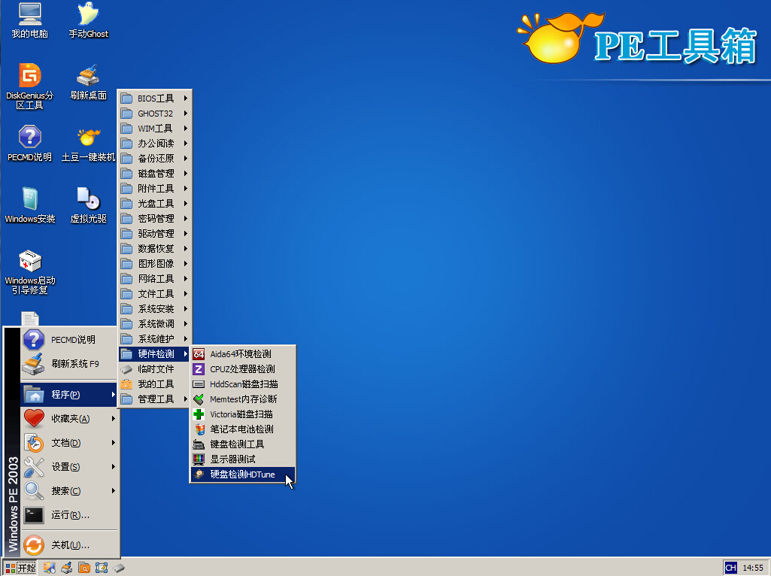Launch CPUZ处理器检测
The image size is (771, 576).
pos(244,369)
